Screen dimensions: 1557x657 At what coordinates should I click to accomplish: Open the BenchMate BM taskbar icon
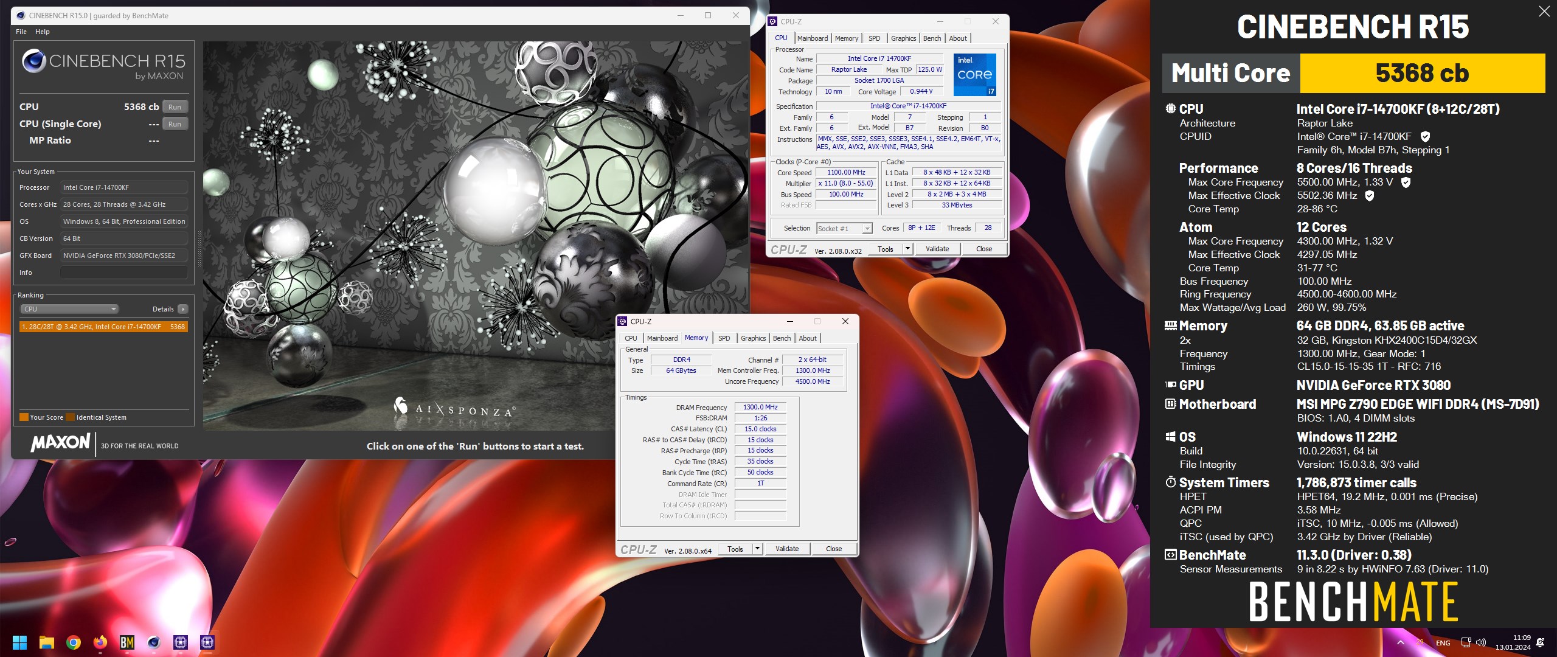127,642
